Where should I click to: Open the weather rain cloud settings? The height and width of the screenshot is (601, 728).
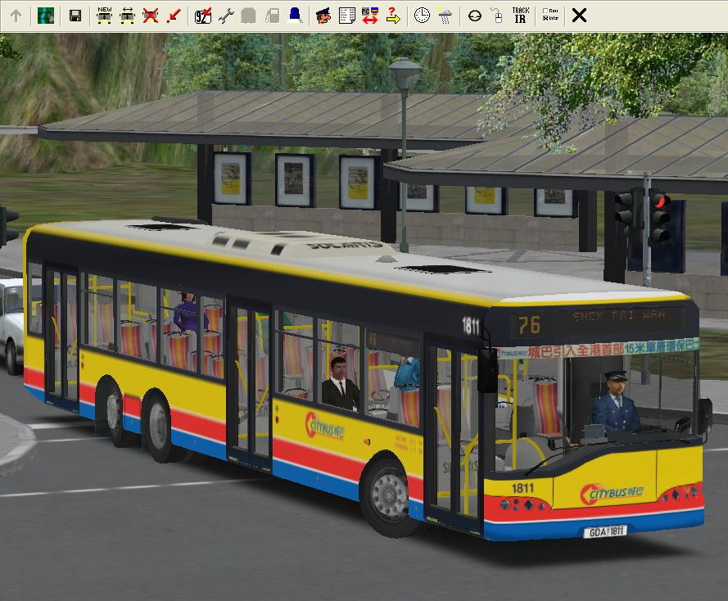445,16
